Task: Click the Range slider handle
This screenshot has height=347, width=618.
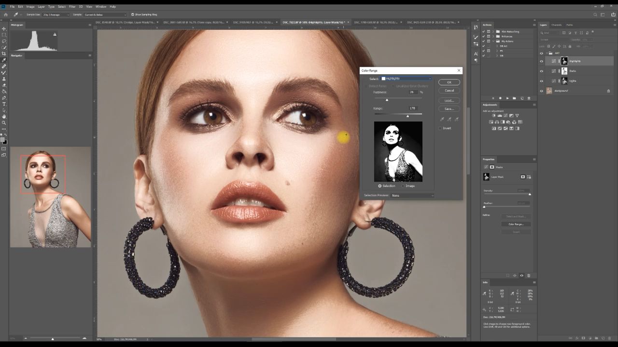Action: (x=407, y=116)
